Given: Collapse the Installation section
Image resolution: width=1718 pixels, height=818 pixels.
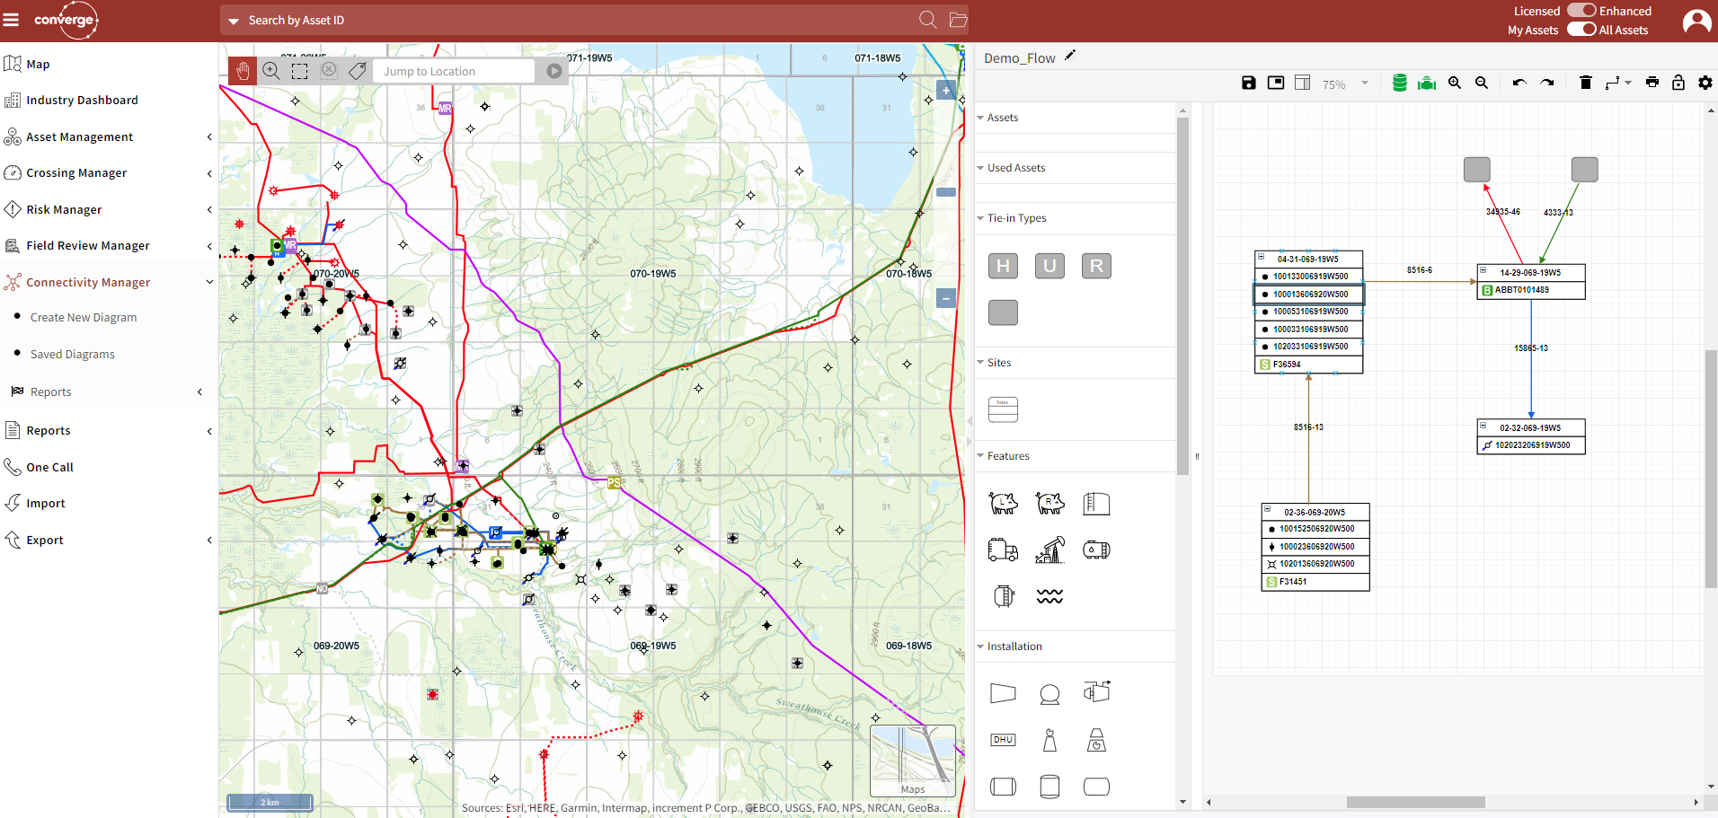Looking at the screenshot, I should pyautogui.click(x=980, y=646).
